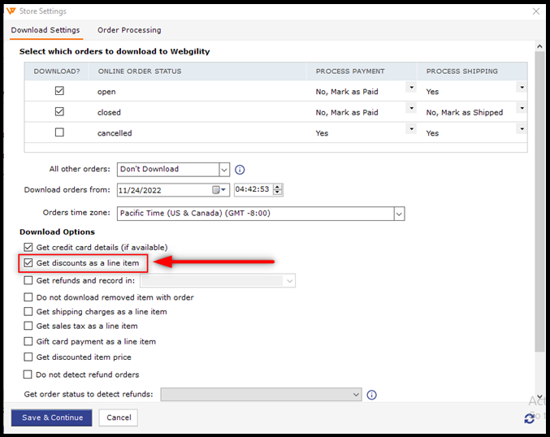Viewport: 550px width, 437px height.
Task: Check Get sales tax as a line item
Action: (29, 326)
